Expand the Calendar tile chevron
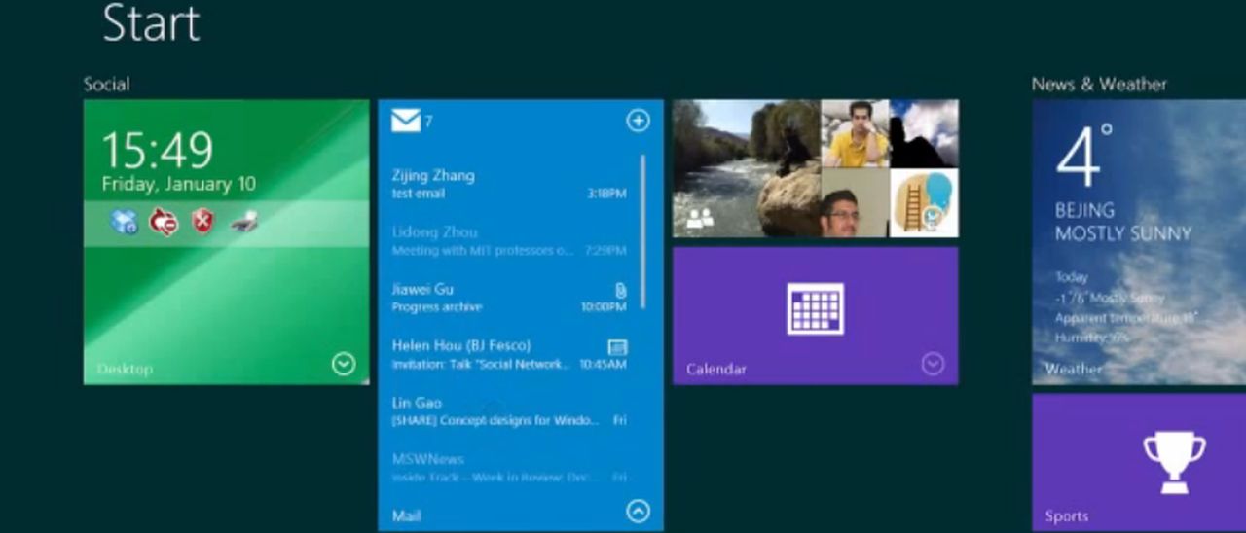Image resolution: width=1246 pixels, height=533 pixels. pos(933,364)
